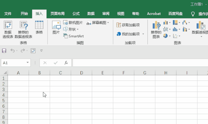Switch to the Home (开始) tab
The width and height of the screenshot is (208, 124).
pyautogui.click(x=24, y=14)
